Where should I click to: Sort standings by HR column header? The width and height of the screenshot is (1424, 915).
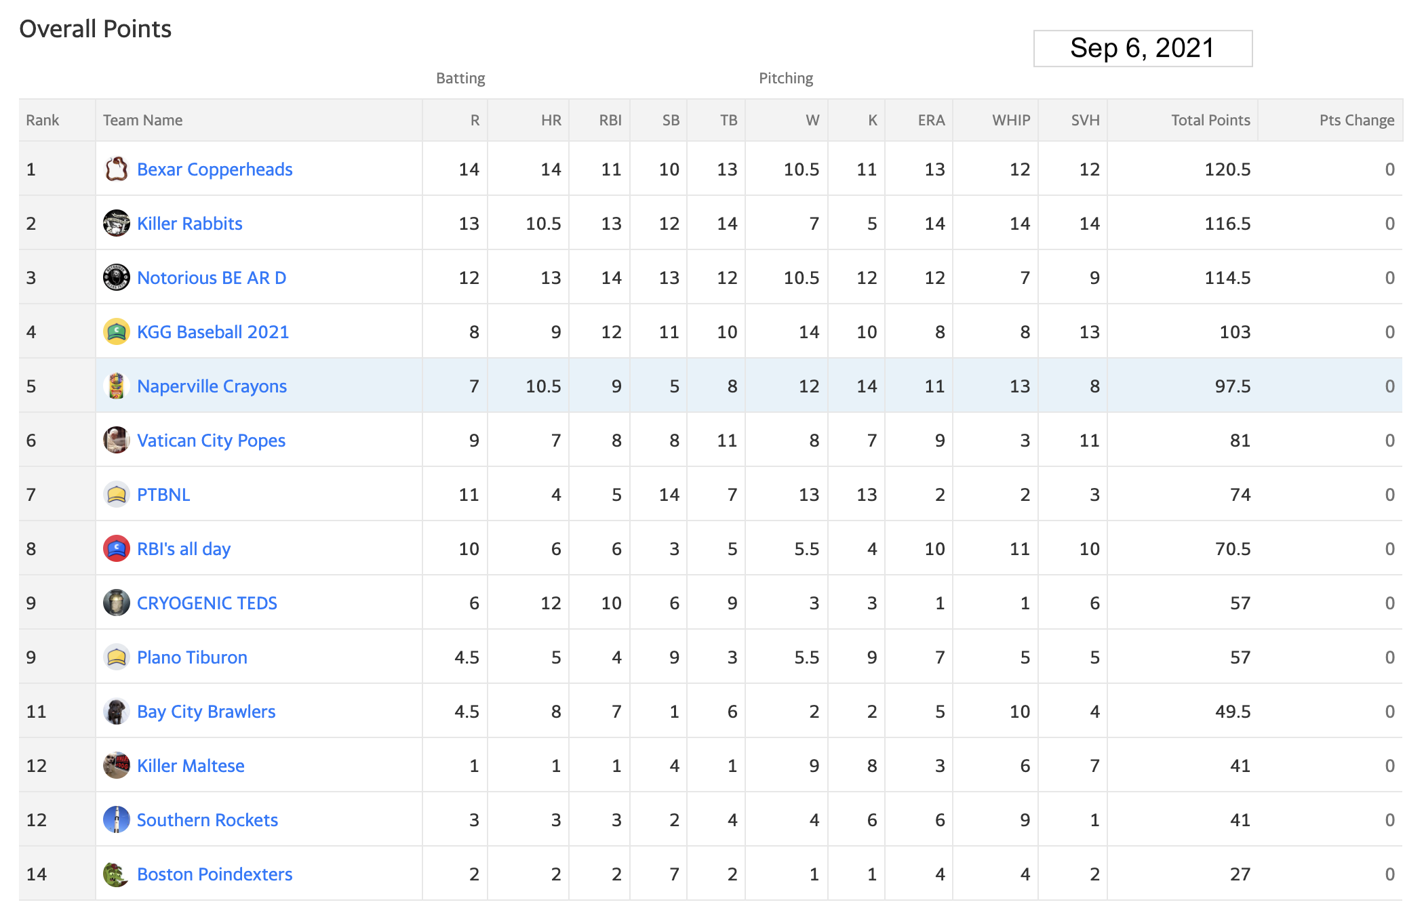coord(551,120)
